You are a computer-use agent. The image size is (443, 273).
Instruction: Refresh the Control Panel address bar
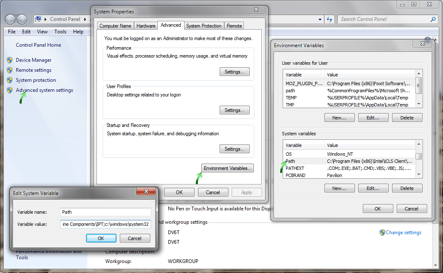click(329, 19)
